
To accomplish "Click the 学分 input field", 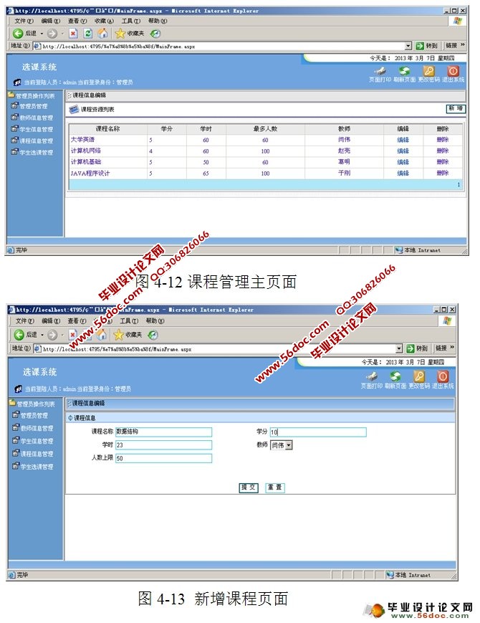I will (318, 432).
